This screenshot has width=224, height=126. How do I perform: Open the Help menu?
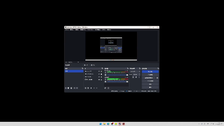coord(109,30)
